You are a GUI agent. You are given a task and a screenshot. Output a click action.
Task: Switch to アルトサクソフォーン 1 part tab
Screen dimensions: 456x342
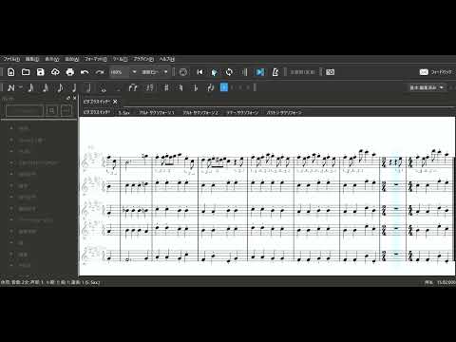click(157, 113)
